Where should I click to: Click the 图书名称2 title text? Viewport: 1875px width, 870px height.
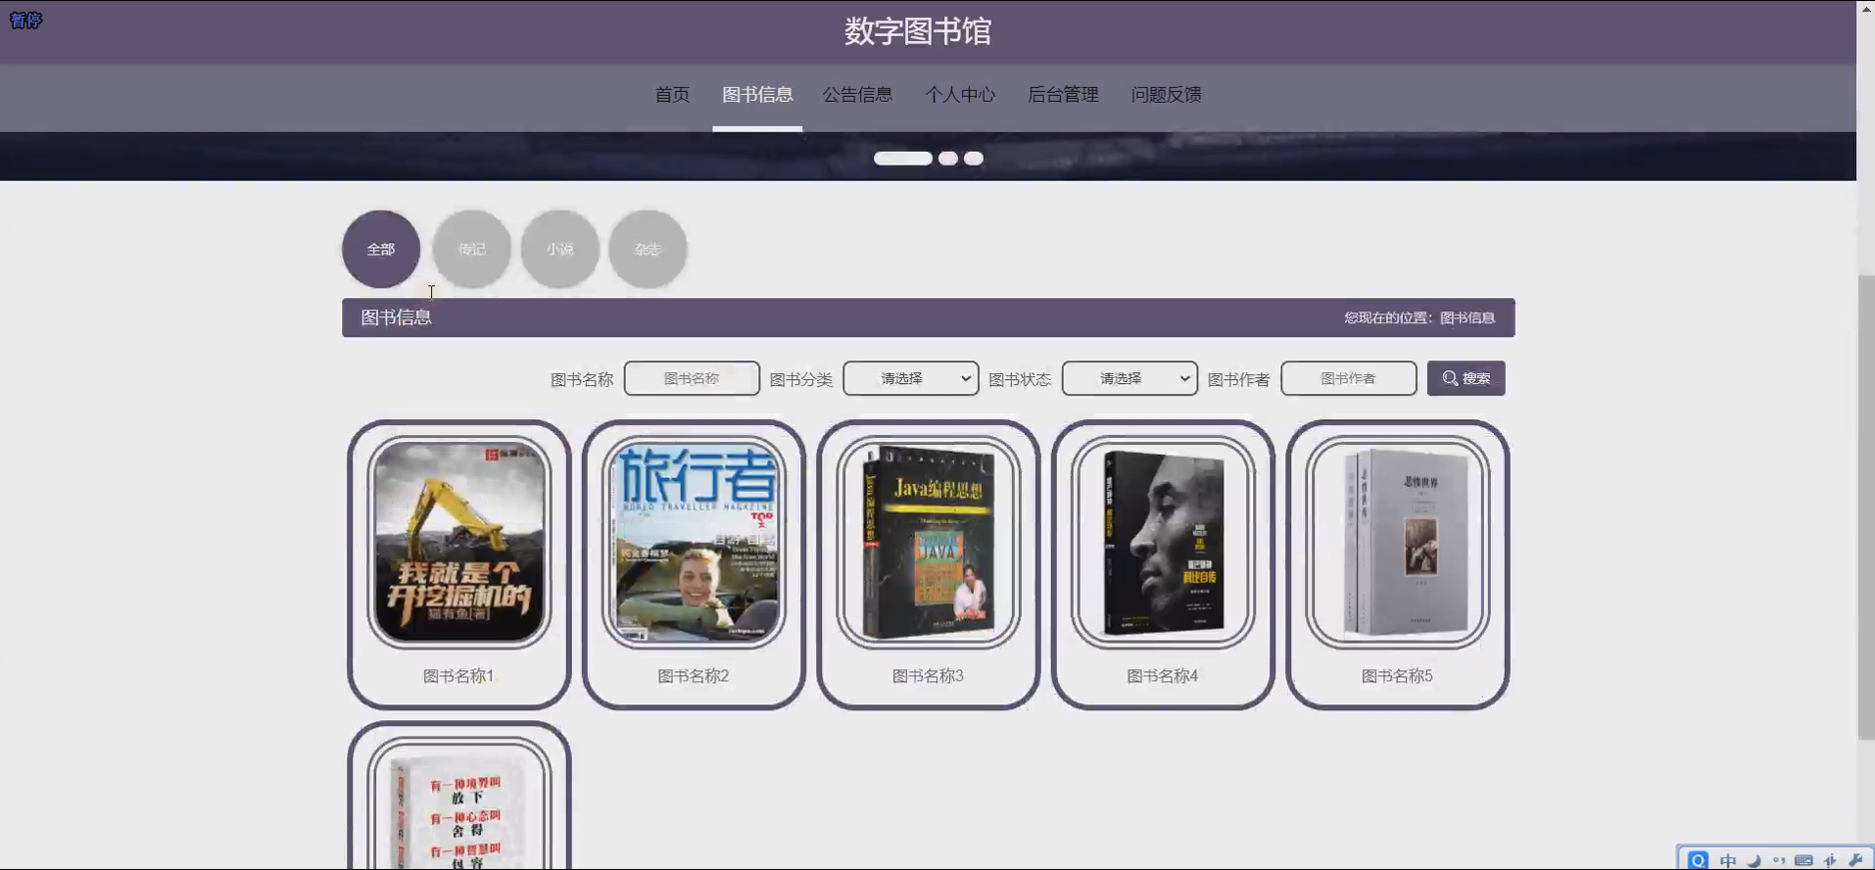point(693,676)
